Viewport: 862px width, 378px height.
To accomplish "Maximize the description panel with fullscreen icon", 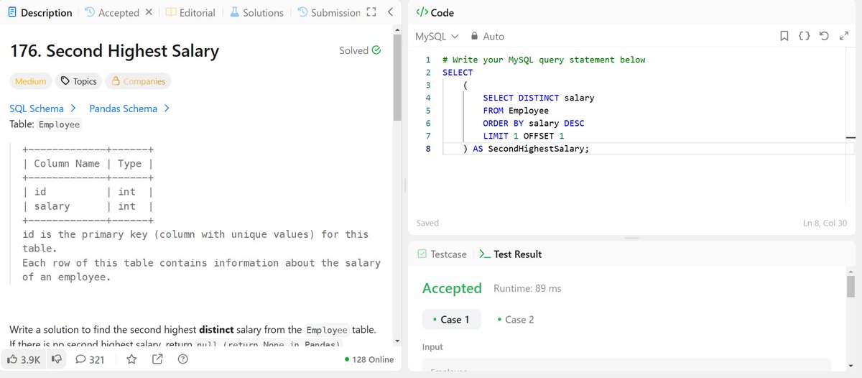I will point(371,12).
